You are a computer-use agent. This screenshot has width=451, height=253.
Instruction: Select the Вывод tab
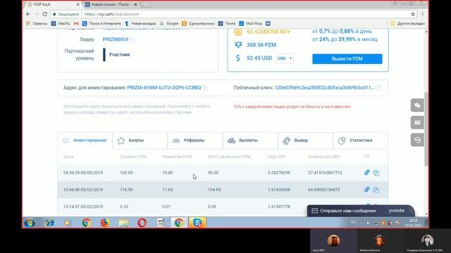[305, 141]
